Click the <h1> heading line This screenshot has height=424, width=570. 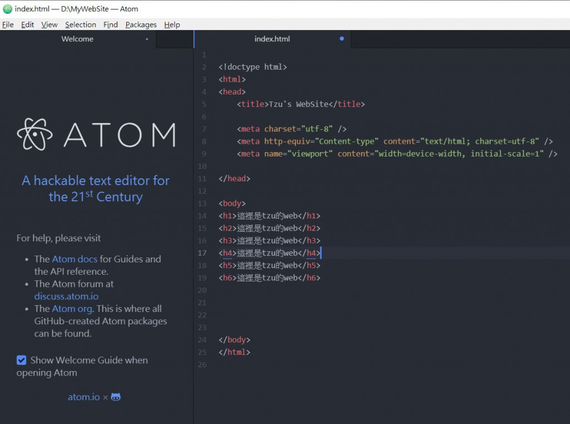[269, 216]
